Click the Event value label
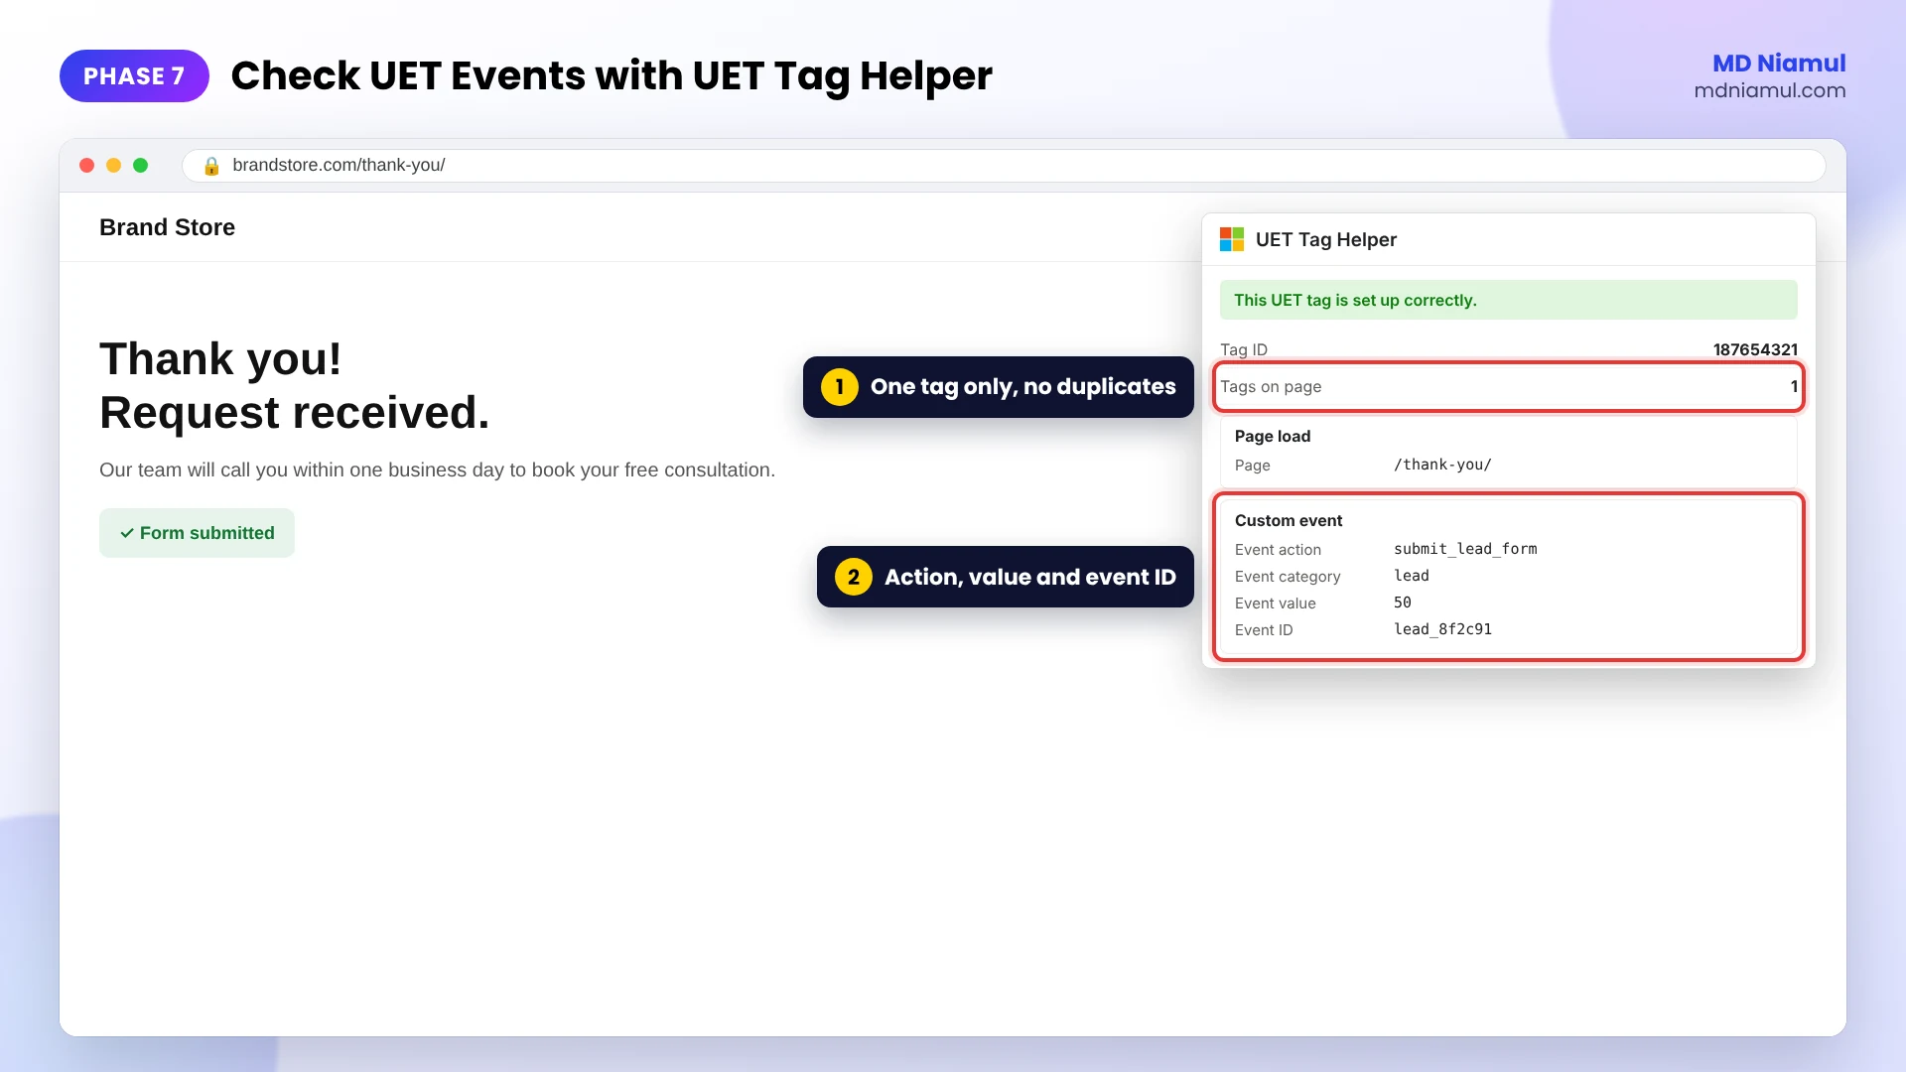Image resolution: width=1906 pixels, height=1072 pixels. click(1275, 603)
